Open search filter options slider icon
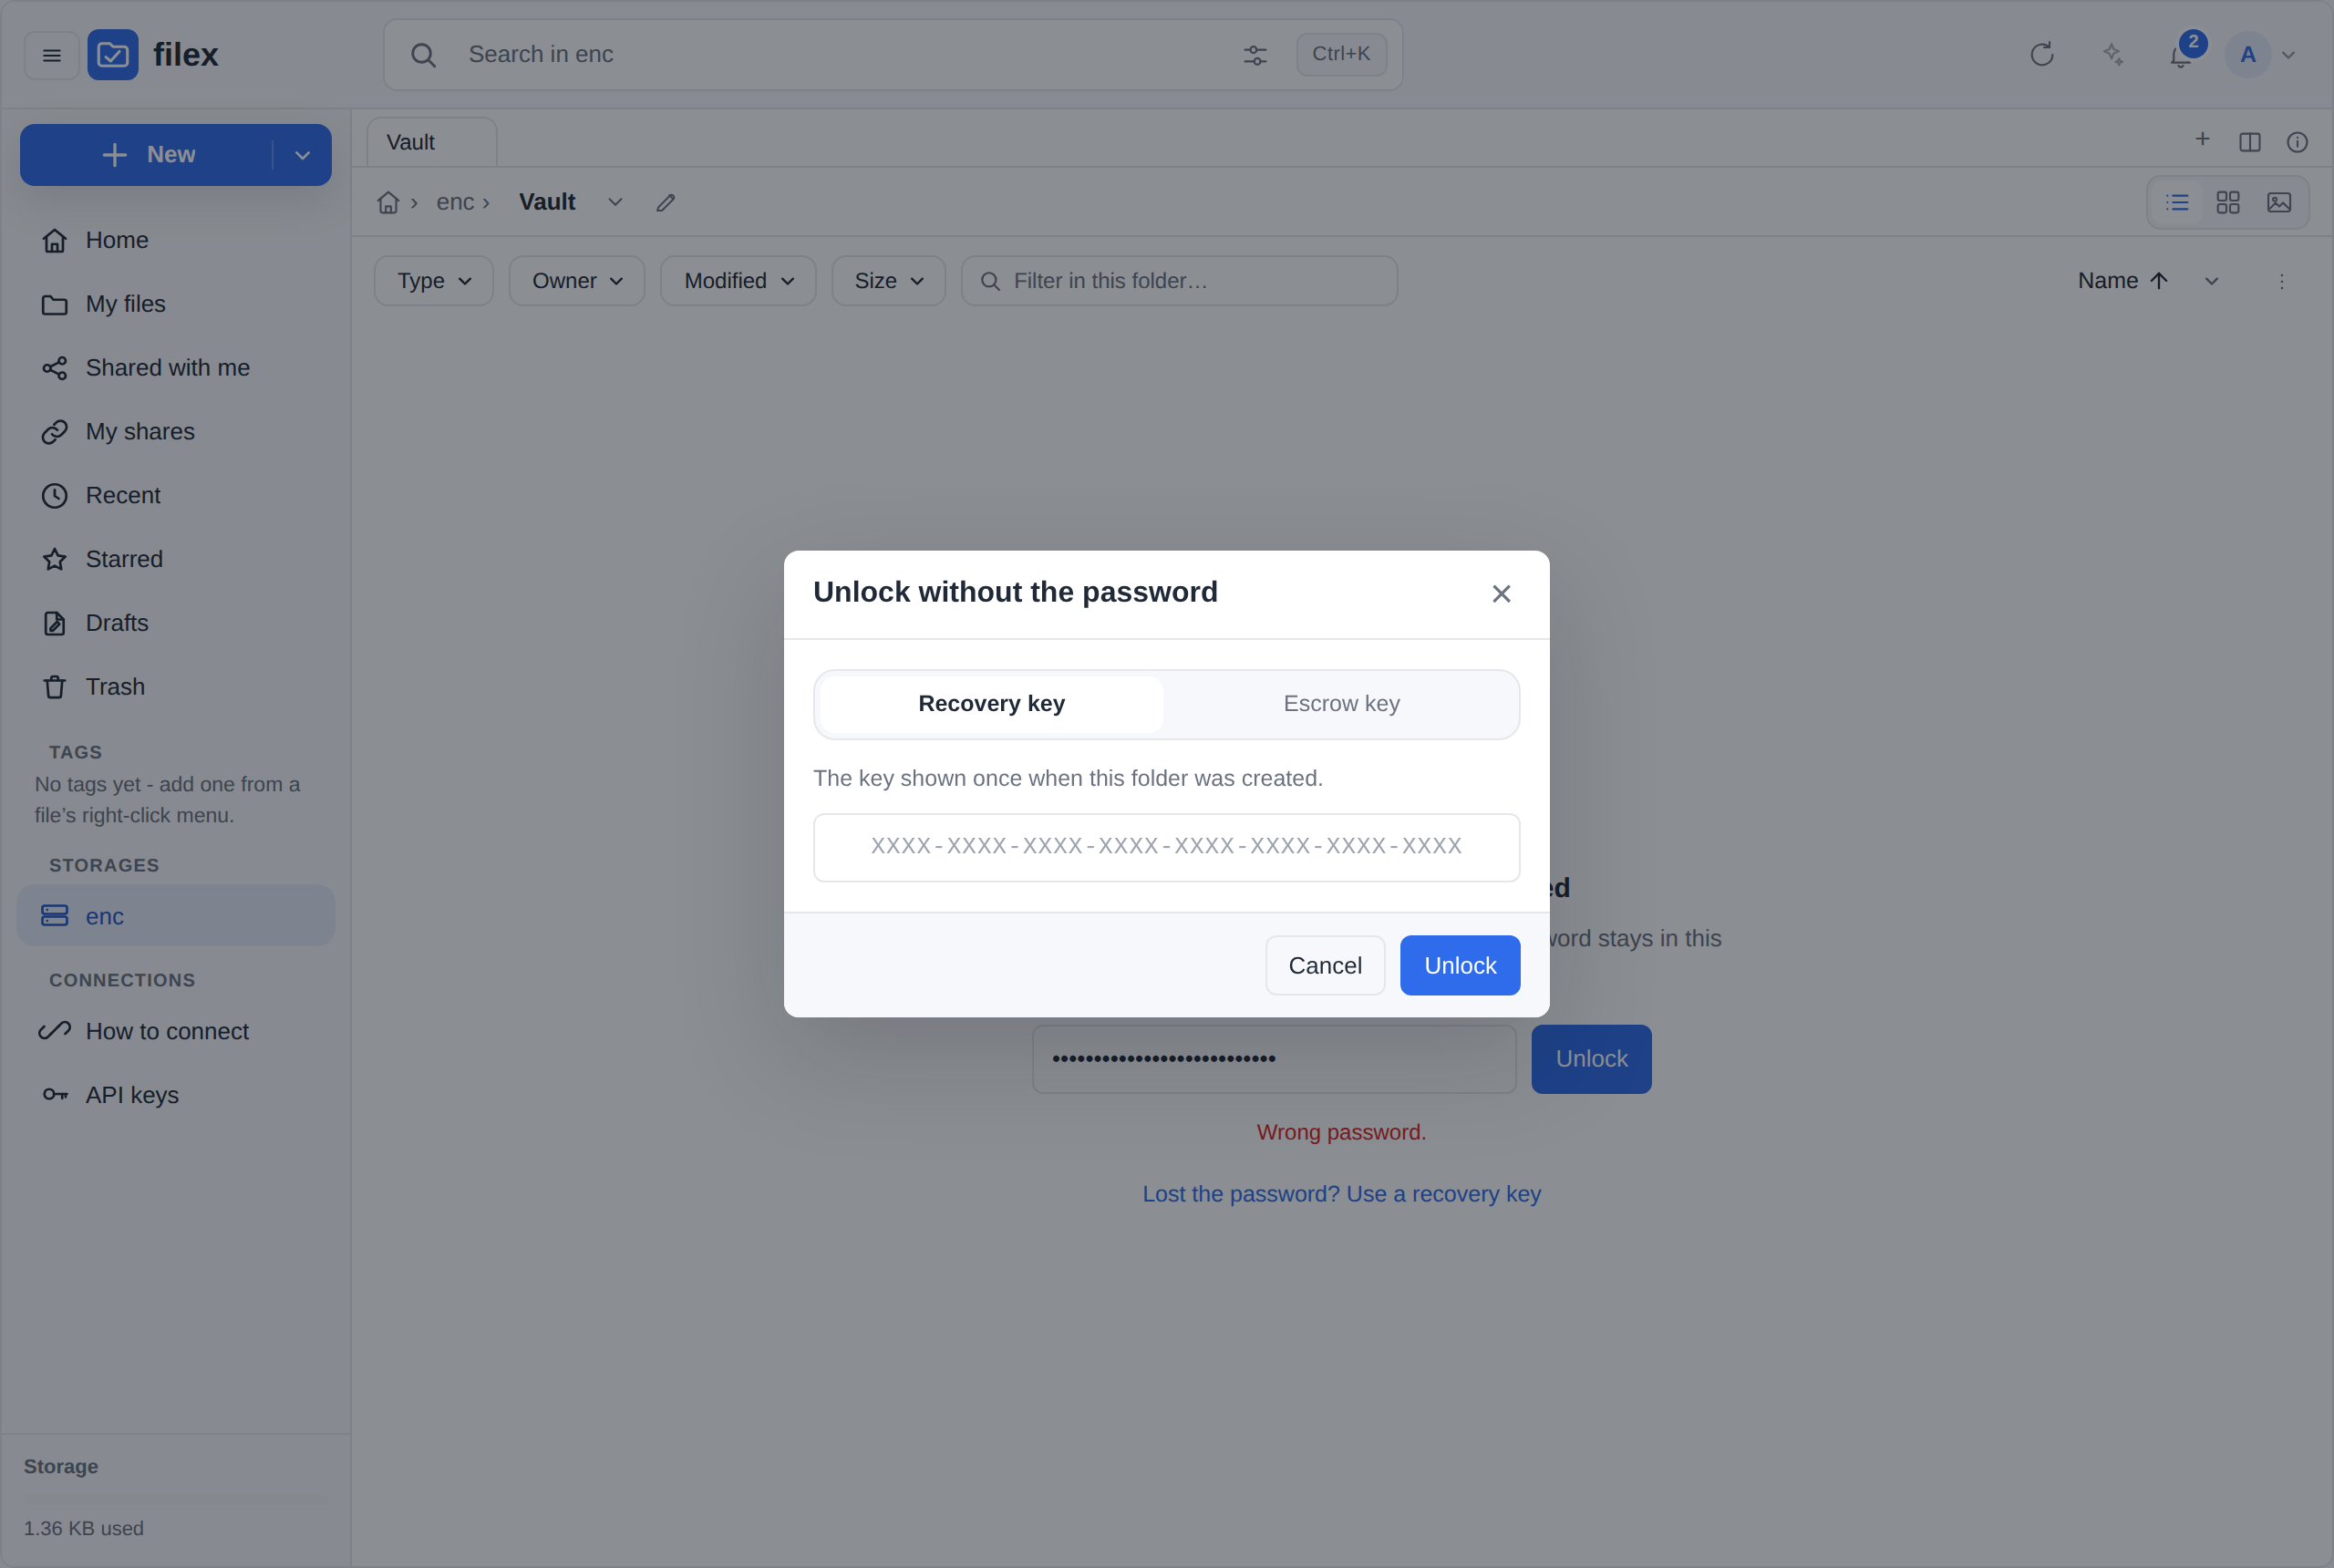 (1255, 55)
